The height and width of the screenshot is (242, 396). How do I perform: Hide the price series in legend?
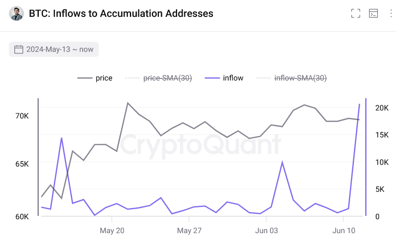coord(95,78)
